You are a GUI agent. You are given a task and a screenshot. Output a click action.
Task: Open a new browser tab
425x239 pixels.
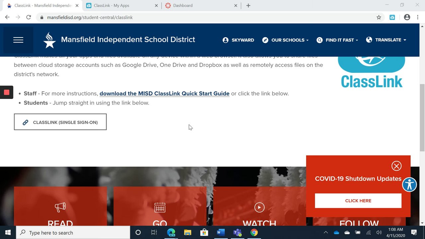click(248, 6)
